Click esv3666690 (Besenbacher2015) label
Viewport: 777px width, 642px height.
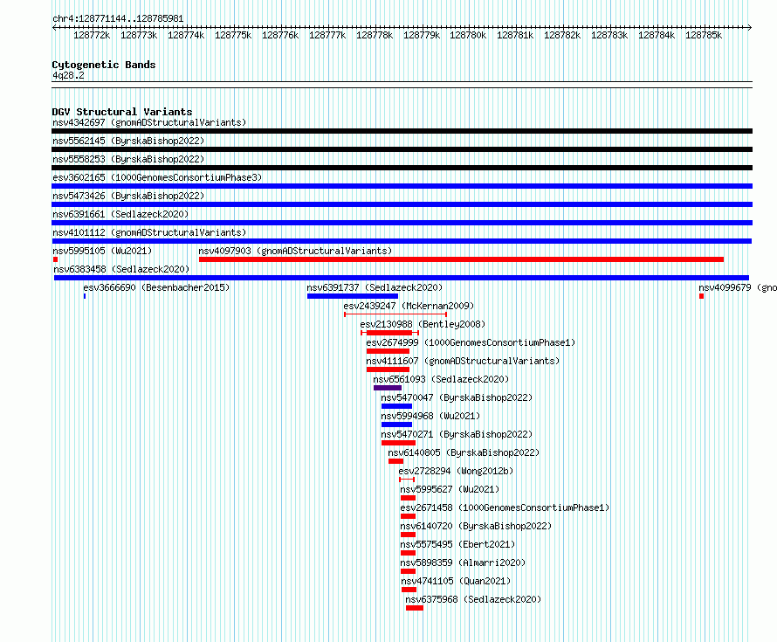[156, 287]
